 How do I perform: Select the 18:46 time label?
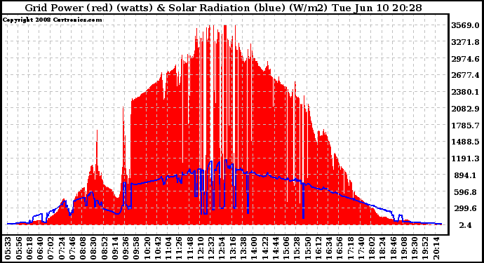pyautogui.click(x=394, y=248)
